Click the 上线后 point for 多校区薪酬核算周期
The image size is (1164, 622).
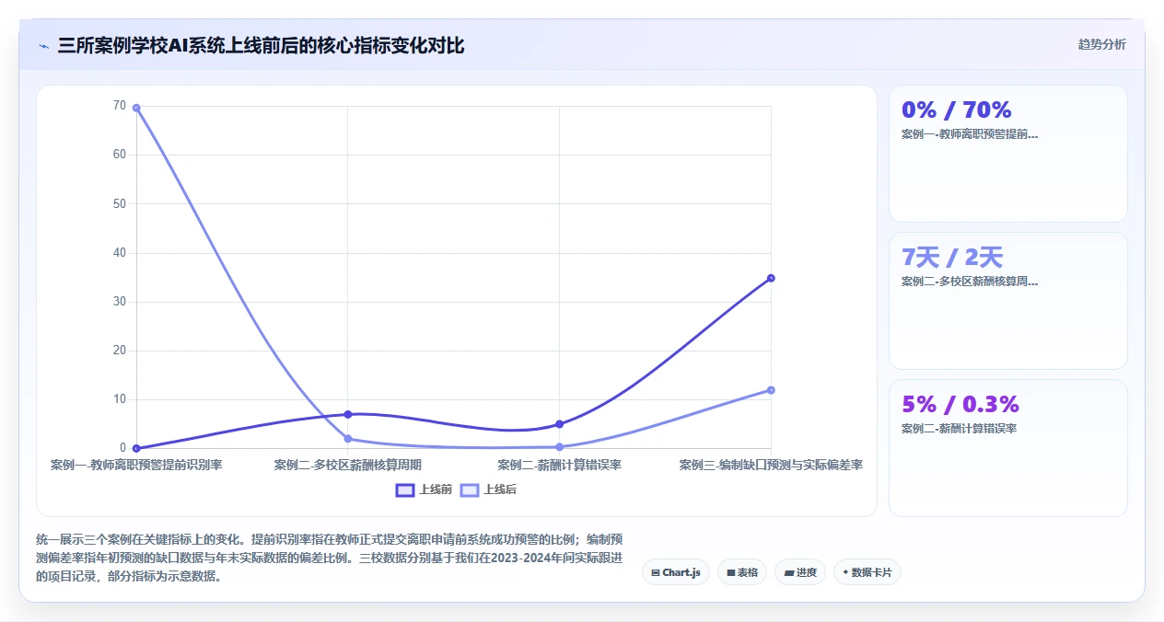[348, 439]
